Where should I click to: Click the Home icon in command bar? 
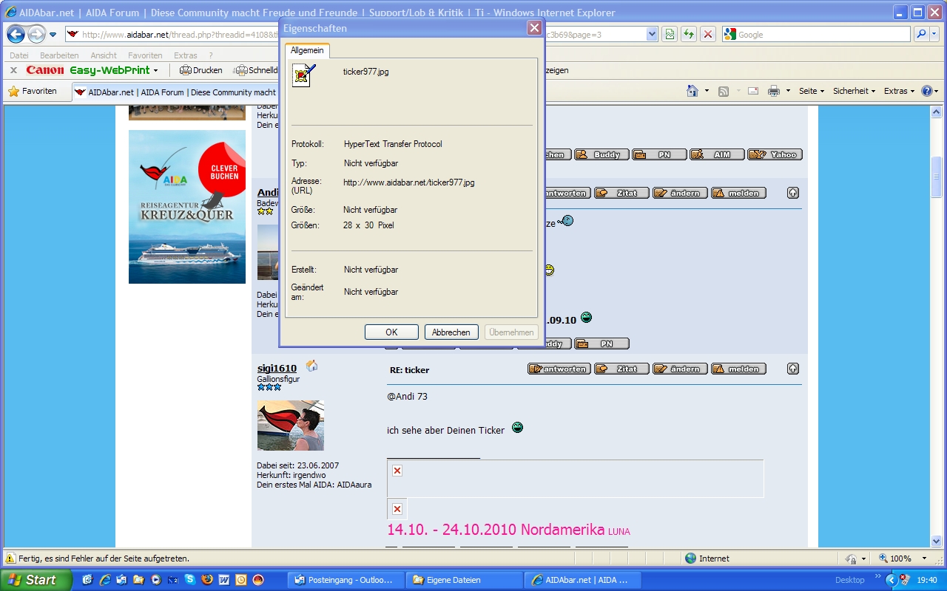pos(692,91)
